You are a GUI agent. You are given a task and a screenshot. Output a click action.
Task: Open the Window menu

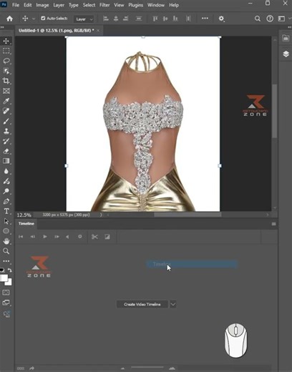click(x=156, y=5)
